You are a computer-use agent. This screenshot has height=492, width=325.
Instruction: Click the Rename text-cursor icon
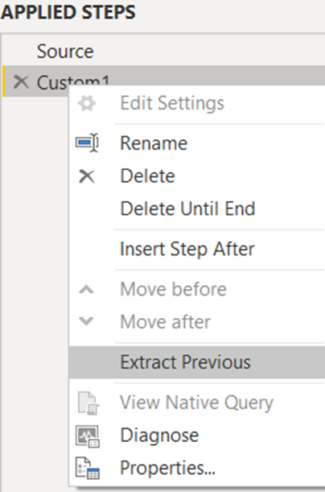pyautogui.click(x=87, y=143)
